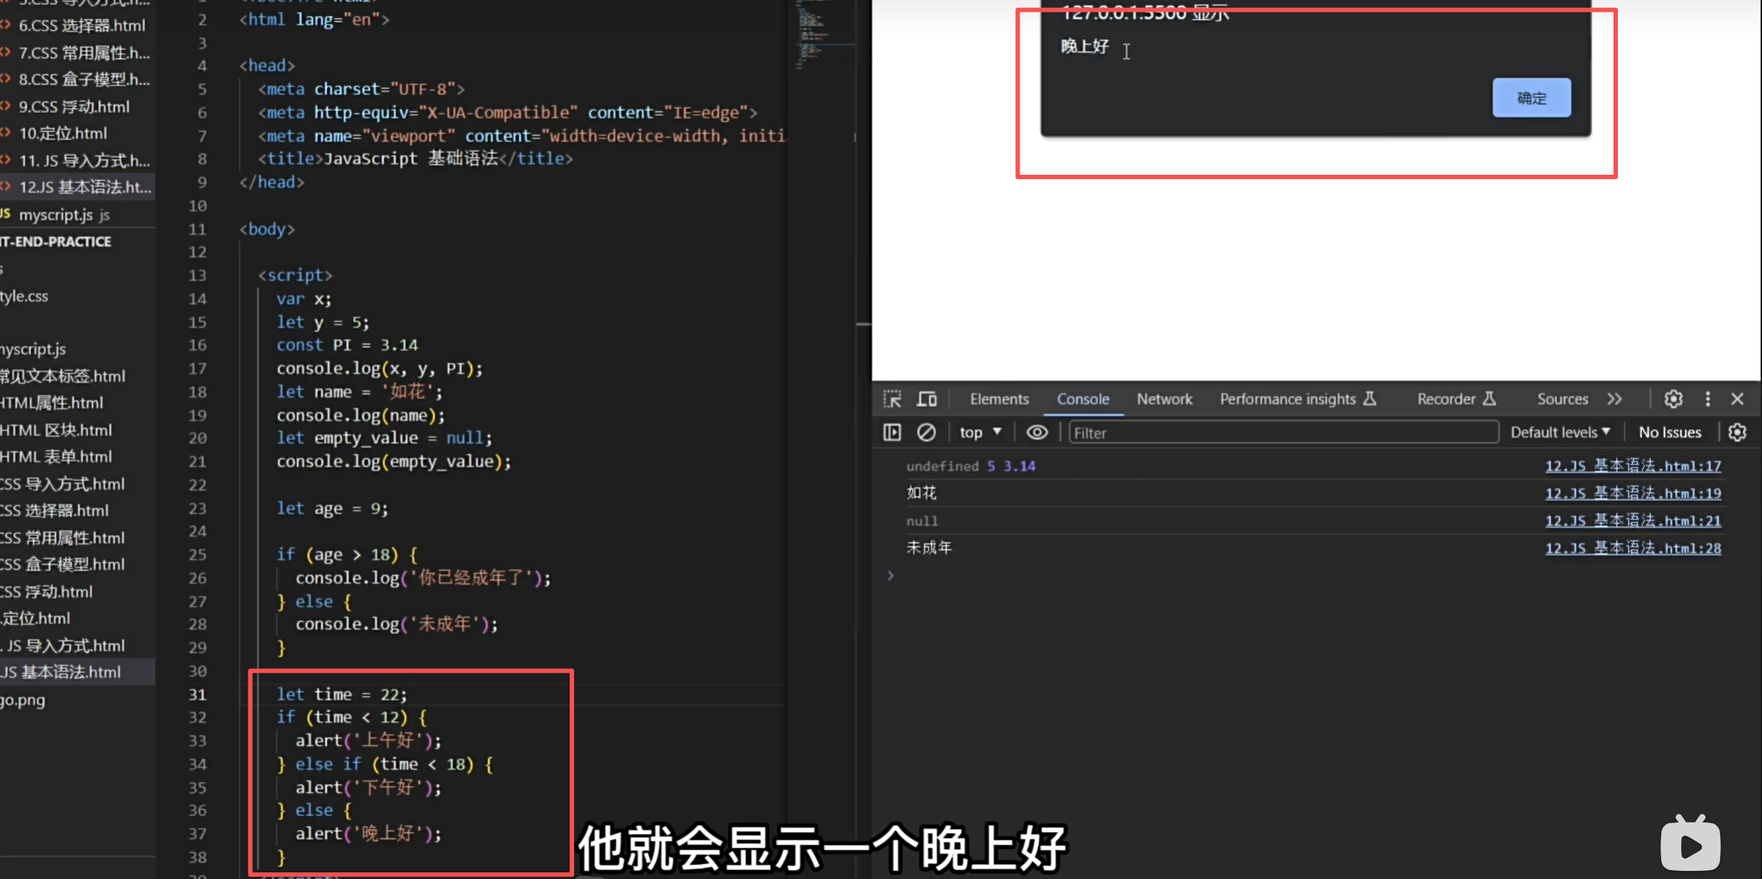Open DevTools settings gear icon
This screenshot has height=879, width=1762.
click(1674, 399)
